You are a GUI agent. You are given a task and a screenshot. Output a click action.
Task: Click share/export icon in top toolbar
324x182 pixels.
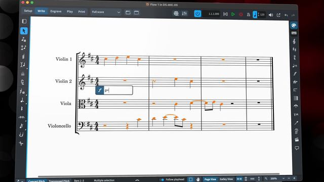278,15
